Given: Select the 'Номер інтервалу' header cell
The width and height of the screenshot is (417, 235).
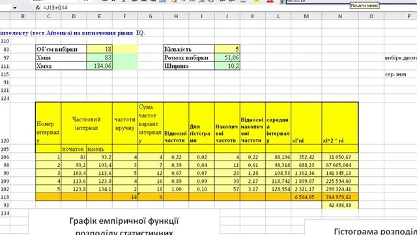Looking at the screenshot, I should click(48, 123).
